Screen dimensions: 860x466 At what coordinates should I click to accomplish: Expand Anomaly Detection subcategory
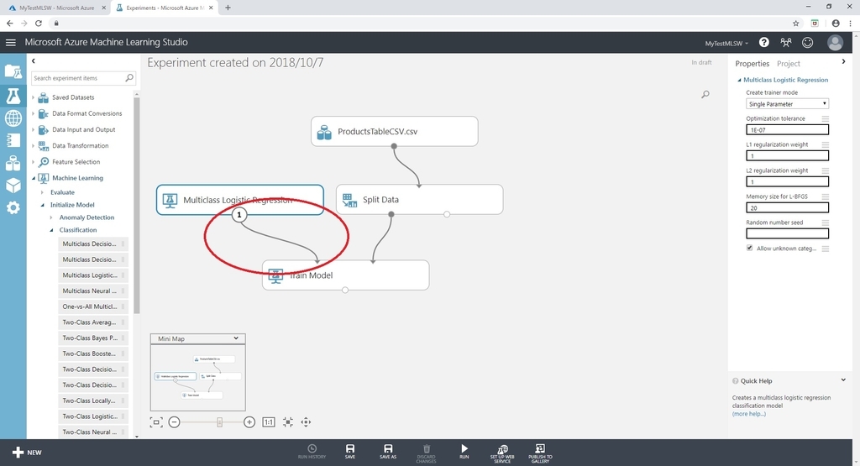coord(51,217)
